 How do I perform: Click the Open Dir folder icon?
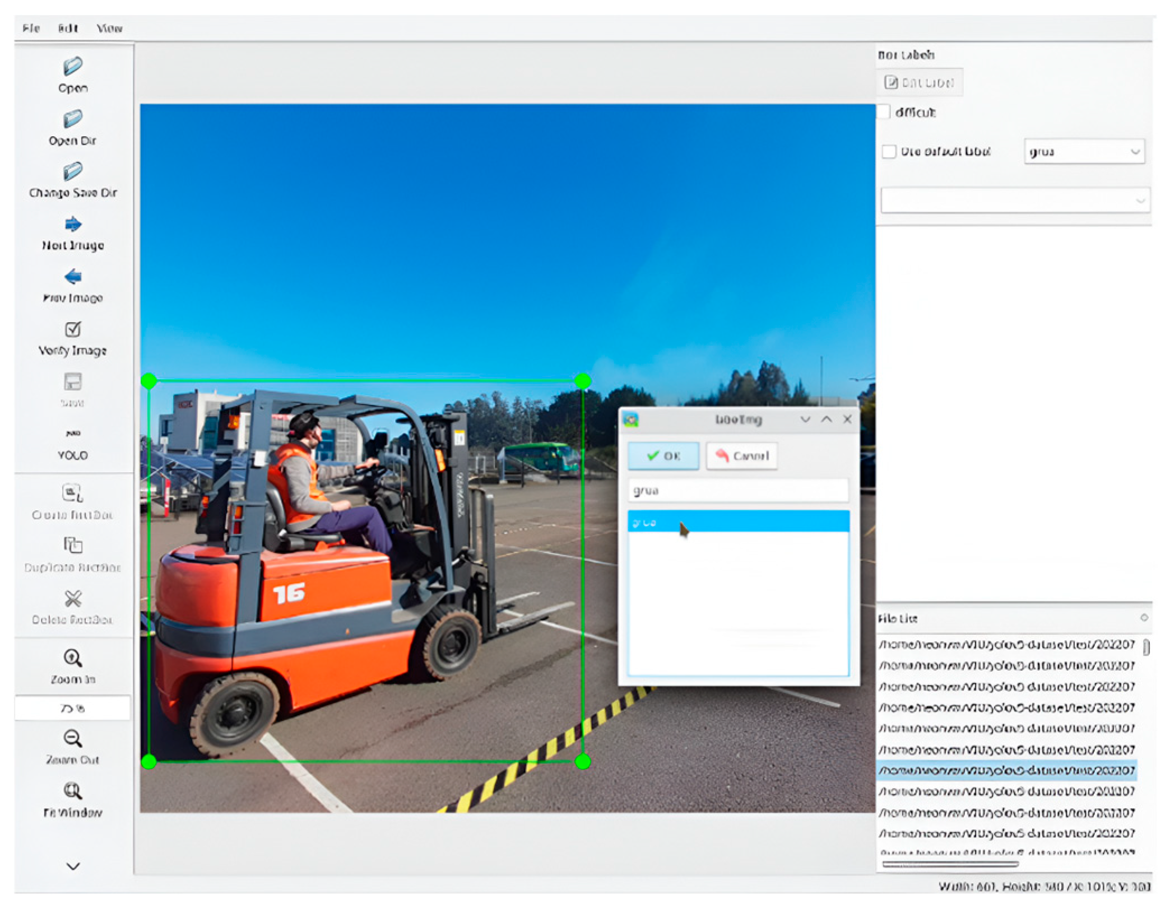point(73,119)
